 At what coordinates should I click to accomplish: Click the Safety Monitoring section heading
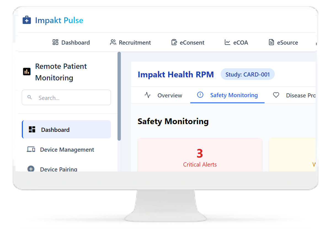click(173, 121)
